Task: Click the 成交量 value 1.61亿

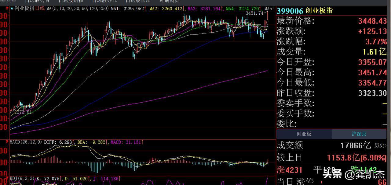Action: (375, 52)
